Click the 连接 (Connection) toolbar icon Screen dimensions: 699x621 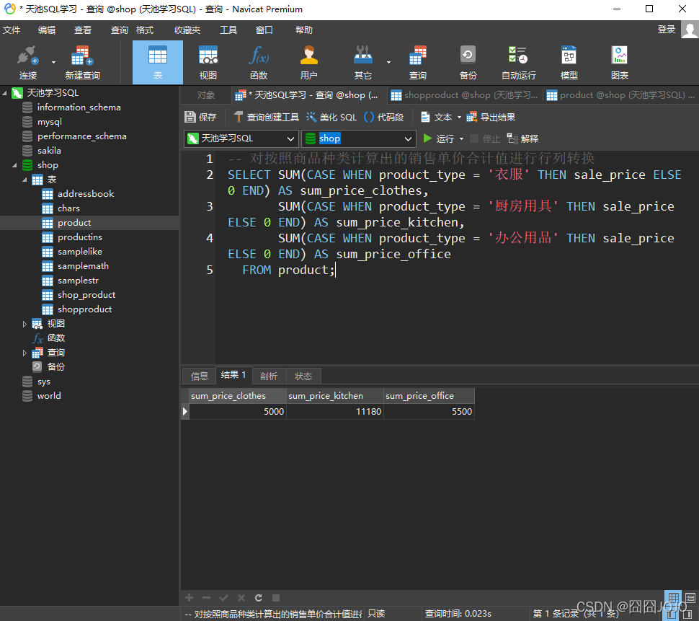coord(27,62)
